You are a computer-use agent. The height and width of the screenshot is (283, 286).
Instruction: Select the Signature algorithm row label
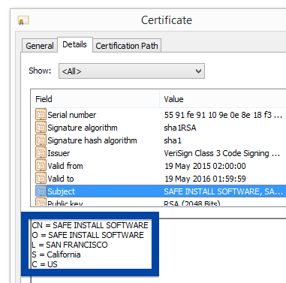83,128
